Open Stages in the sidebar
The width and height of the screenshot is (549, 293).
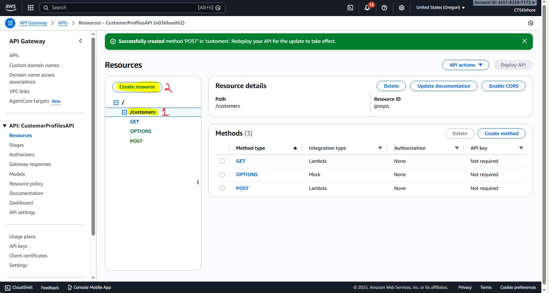[x=16, y=145]
